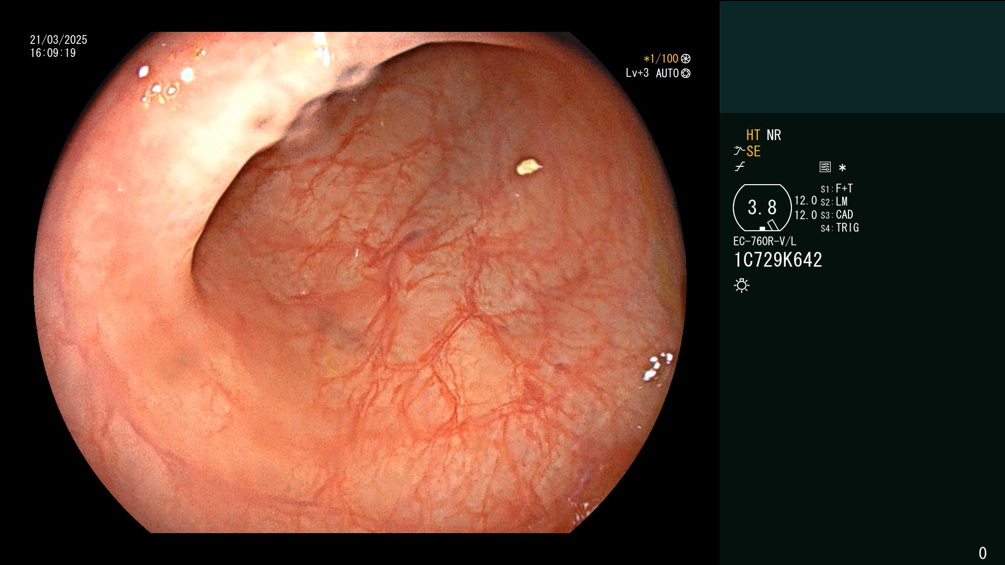
Task: Click the time text 16:09:19
Action: 53,53
